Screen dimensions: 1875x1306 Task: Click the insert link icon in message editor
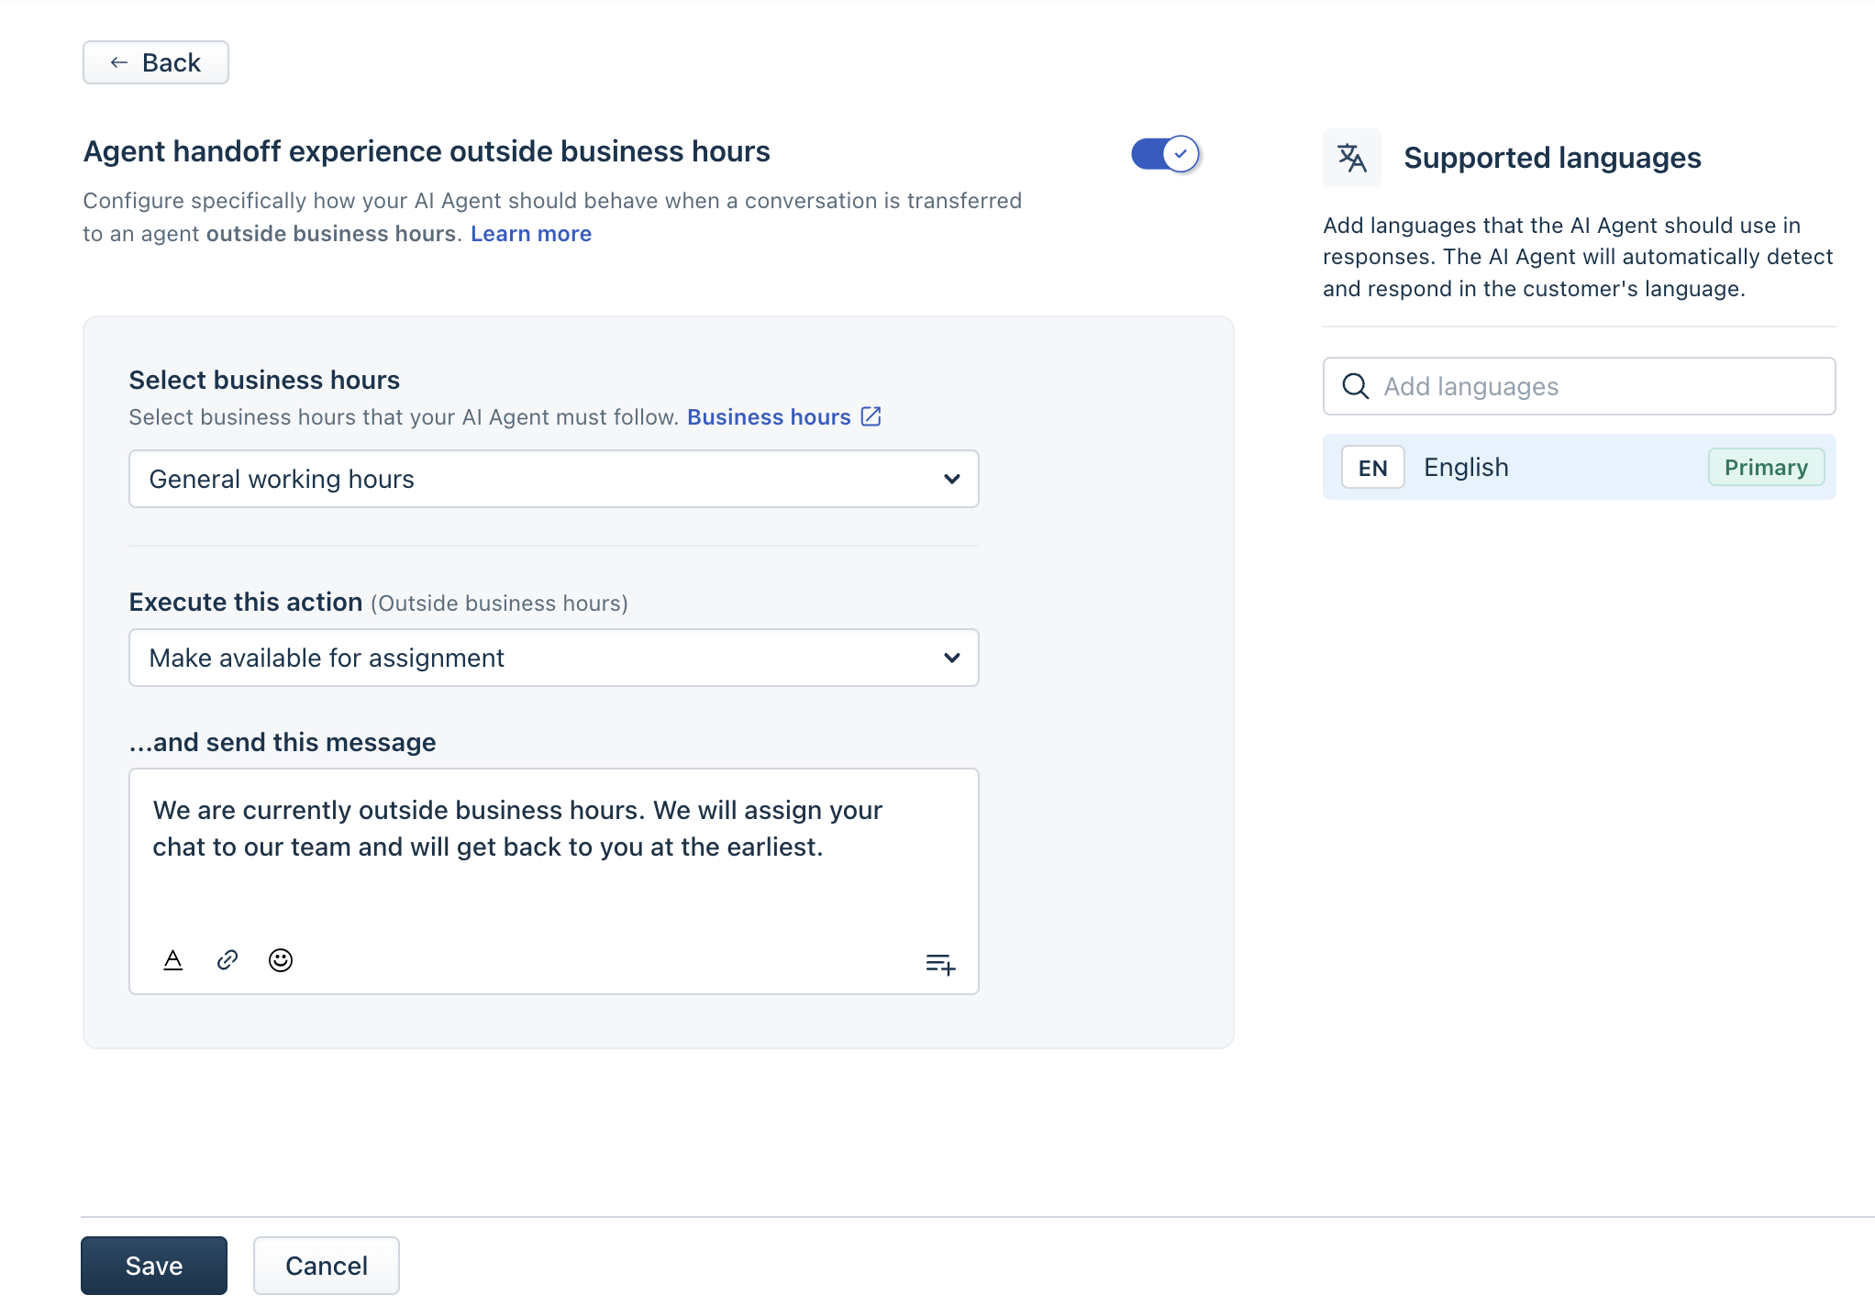pos(227,960)
